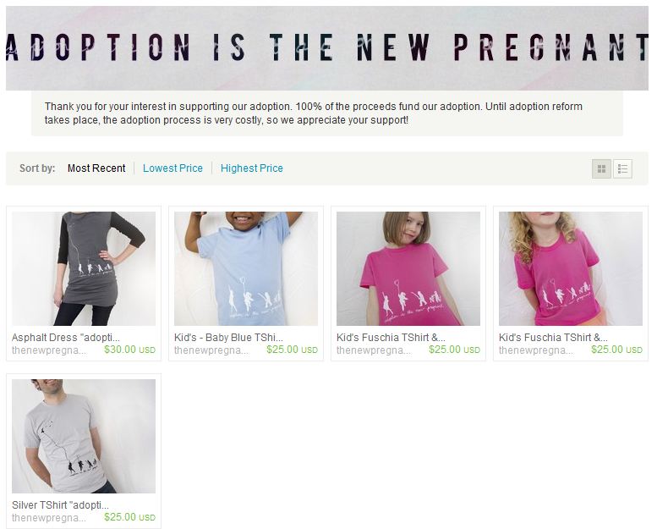The height and width of the screenshot is (529, 657).
Task: Click the Asphalt Dress "adopti..." title
Action: [66, 338]
